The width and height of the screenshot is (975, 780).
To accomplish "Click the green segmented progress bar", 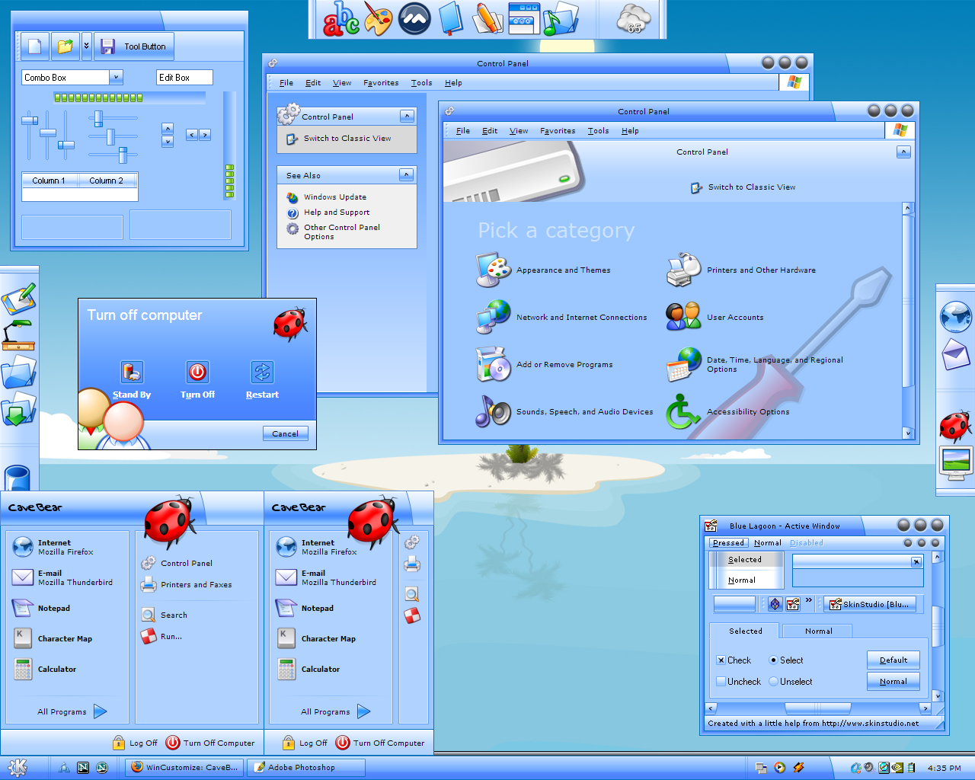I will click(x=99, y=97).
